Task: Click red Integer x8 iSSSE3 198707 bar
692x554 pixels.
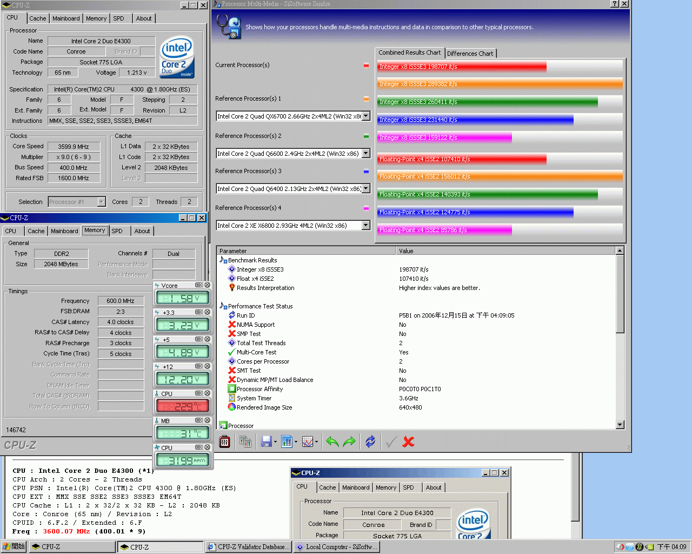Action: tap(462, 67)
